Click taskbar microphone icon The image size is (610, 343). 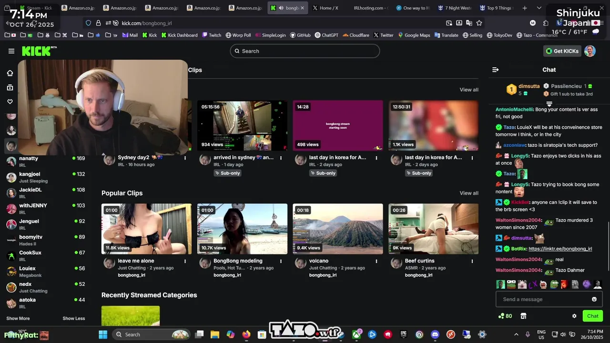pyautogui.click(x=528, y=334)
